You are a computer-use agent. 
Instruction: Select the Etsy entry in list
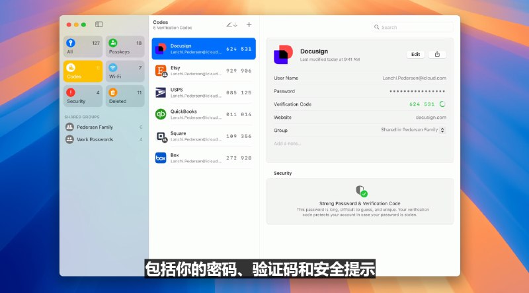click(204, 71)
